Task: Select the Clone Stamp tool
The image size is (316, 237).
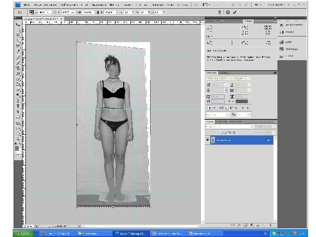Action: click(x=18, y=68)
